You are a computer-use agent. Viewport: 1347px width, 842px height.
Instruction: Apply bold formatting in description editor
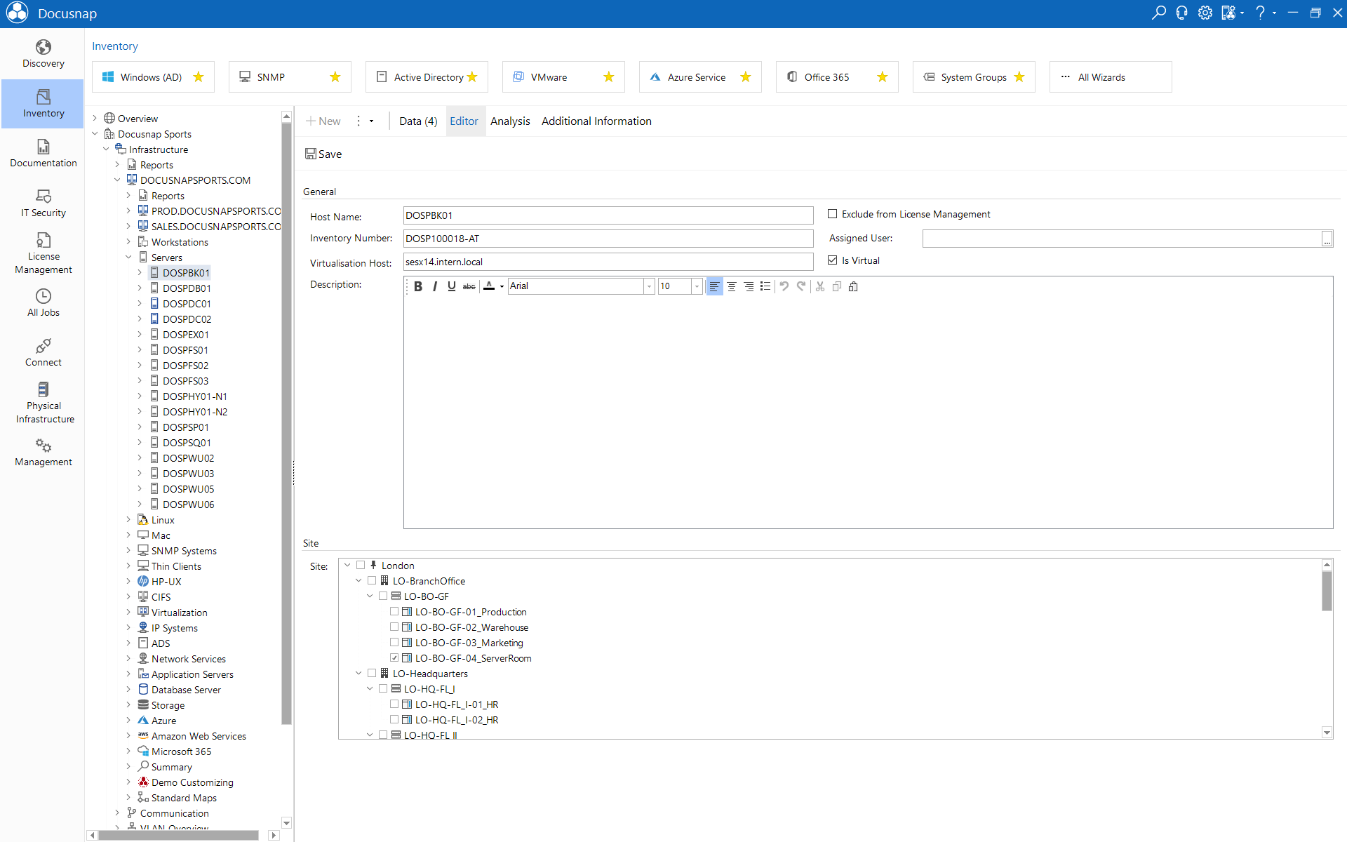click(x=418, y=286)
